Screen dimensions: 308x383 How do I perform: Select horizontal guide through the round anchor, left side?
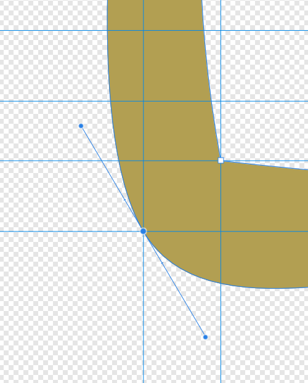pos(68,231)
